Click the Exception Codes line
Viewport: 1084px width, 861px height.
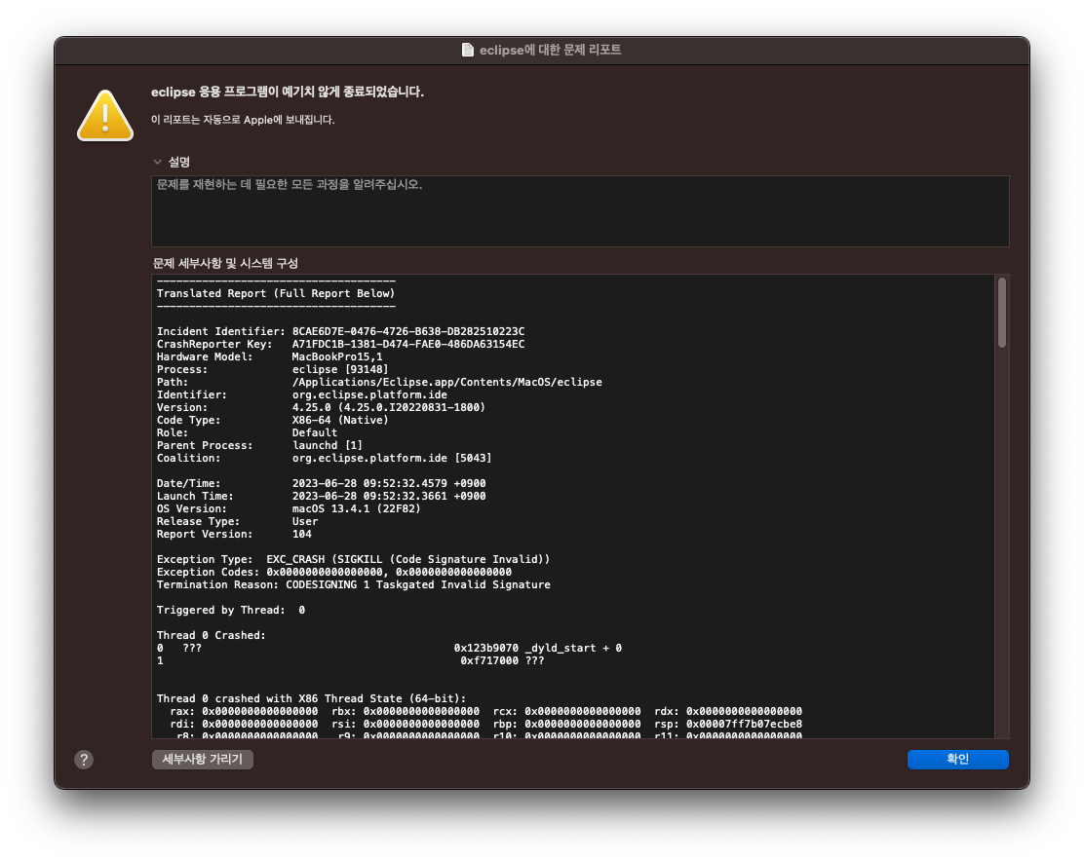334,572
